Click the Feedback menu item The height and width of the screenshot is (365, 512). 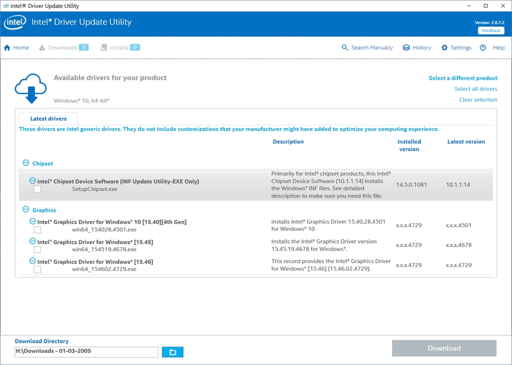coord(490,30)
